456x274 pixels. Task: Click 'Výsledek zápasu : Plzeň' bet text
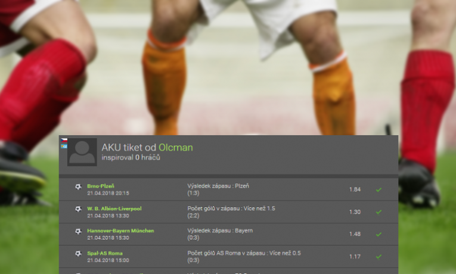click(x=218, y=186)
